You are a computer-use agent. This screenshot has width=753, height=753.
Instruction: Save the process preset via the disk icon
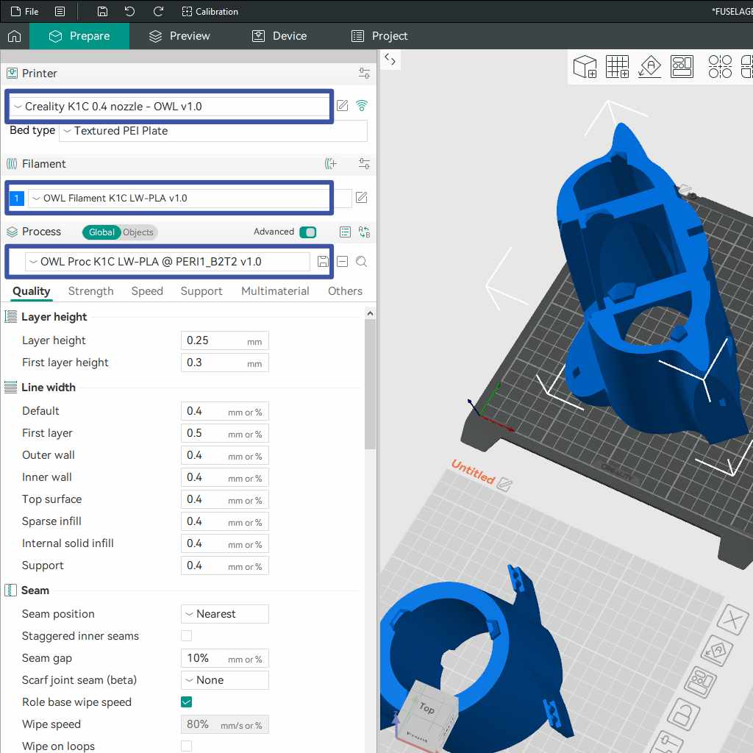point(322,262)
